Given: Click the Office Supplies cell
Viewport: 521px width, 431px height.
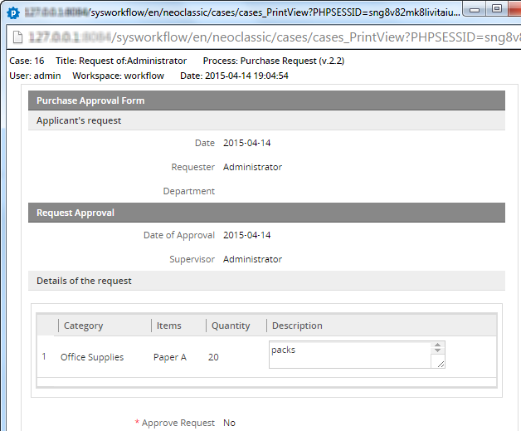Looking at the screenshot, I should pos(92,357).
